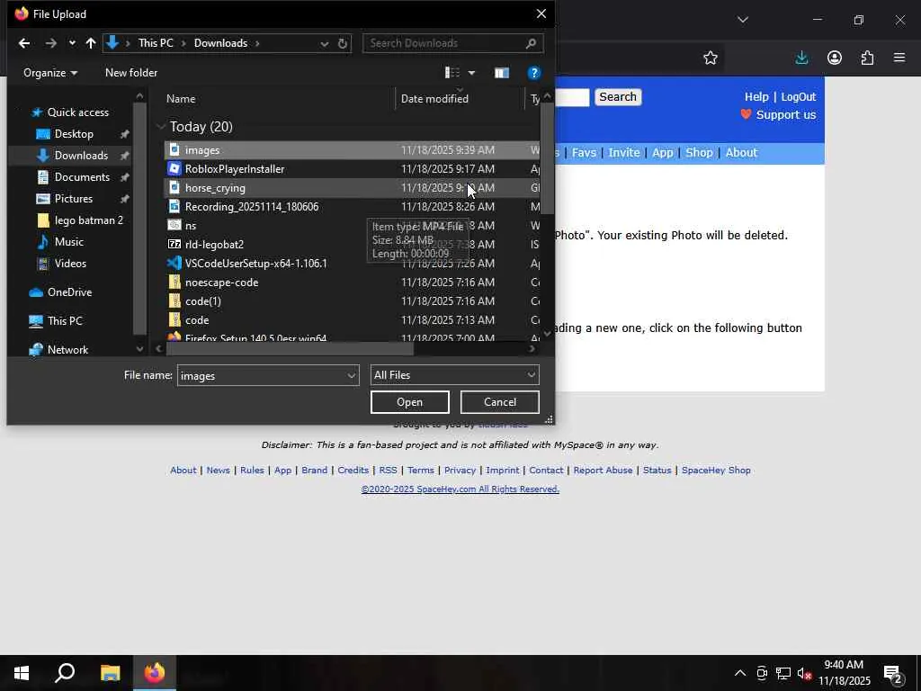Open the Firefox extensions puzzle icon
The image size is (921, 691).
tap(867, 58)
